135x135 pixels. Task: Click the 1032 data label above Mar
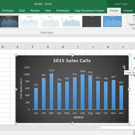click(52, 70)
